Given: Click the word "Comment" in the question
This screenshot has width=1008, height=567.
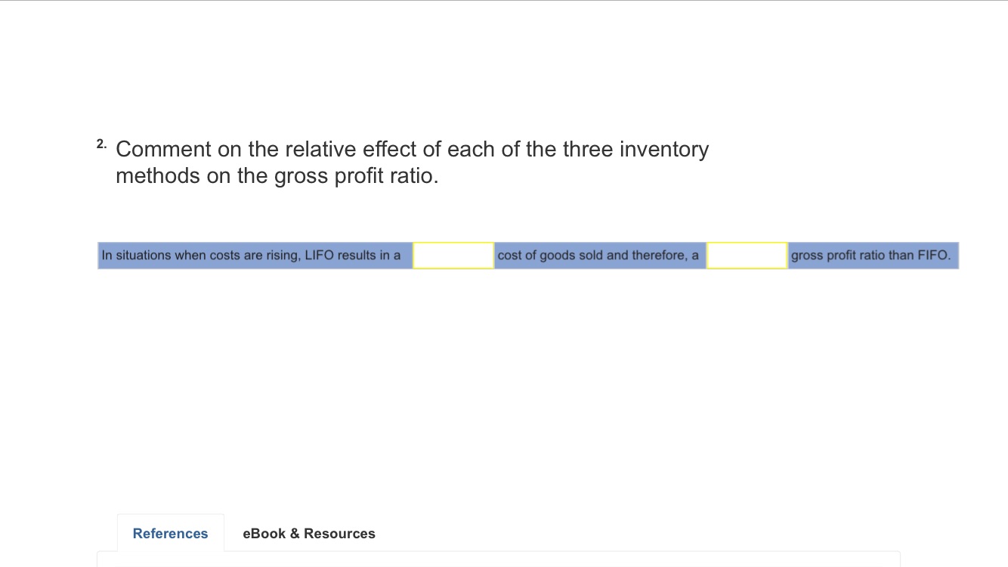Looking at the screenshot, I should (x=163, y=150).
